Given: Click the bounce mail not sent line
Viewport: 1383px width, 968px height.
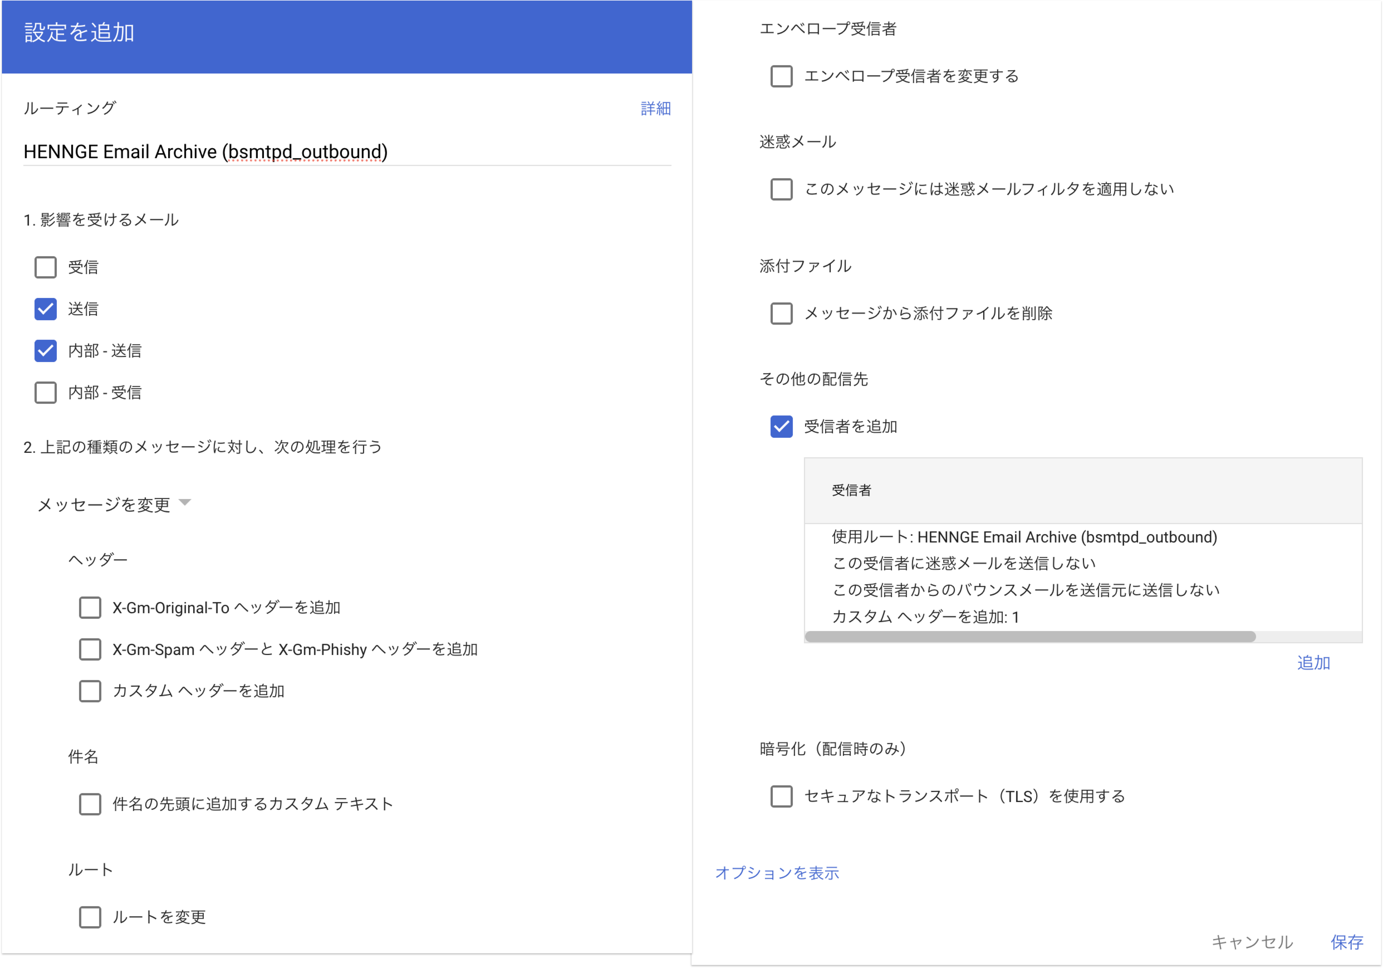Looking at the screenshot, I should tap(1025, 590).
